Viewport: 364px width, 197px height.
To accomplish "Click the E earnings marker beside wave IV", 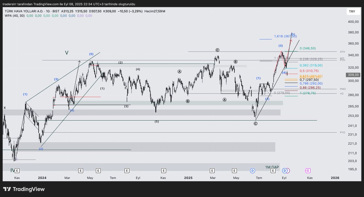I will (x=17, y=171).
